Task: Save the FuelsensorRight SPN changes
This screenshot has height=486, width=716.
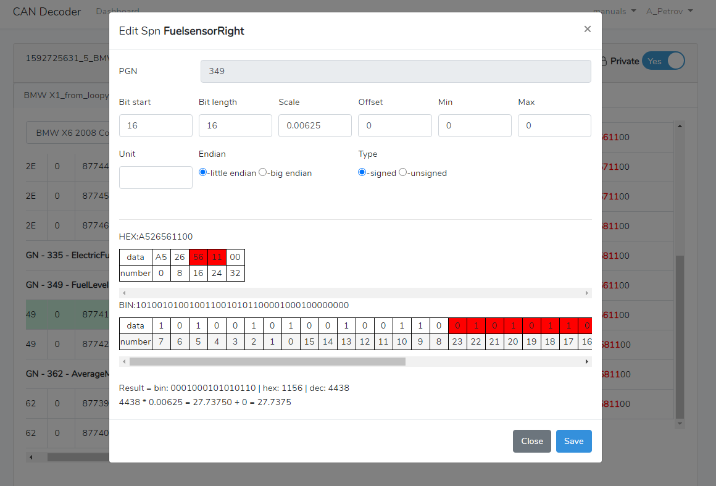Action: coord(573,441)
